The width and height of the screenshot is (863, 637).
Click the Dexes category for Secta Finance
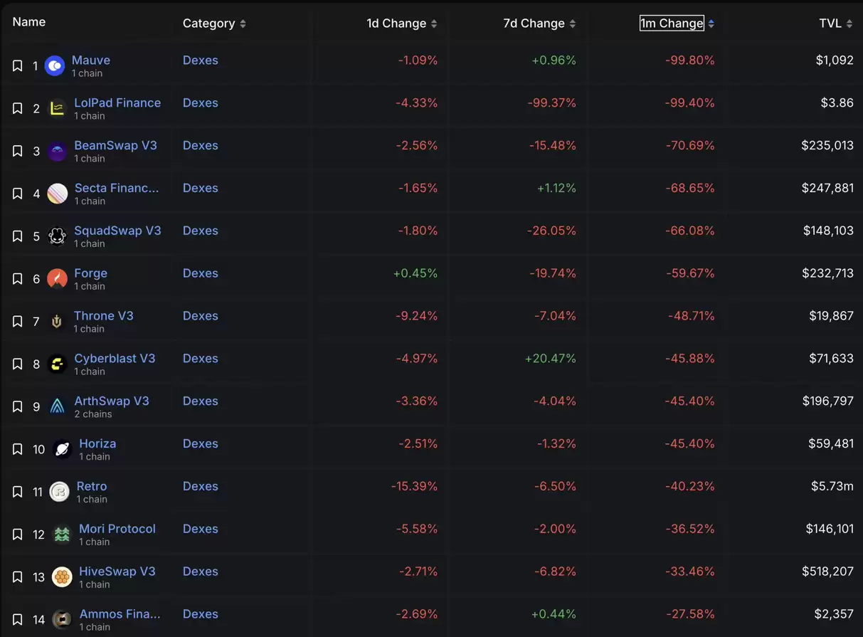(201, 188)
